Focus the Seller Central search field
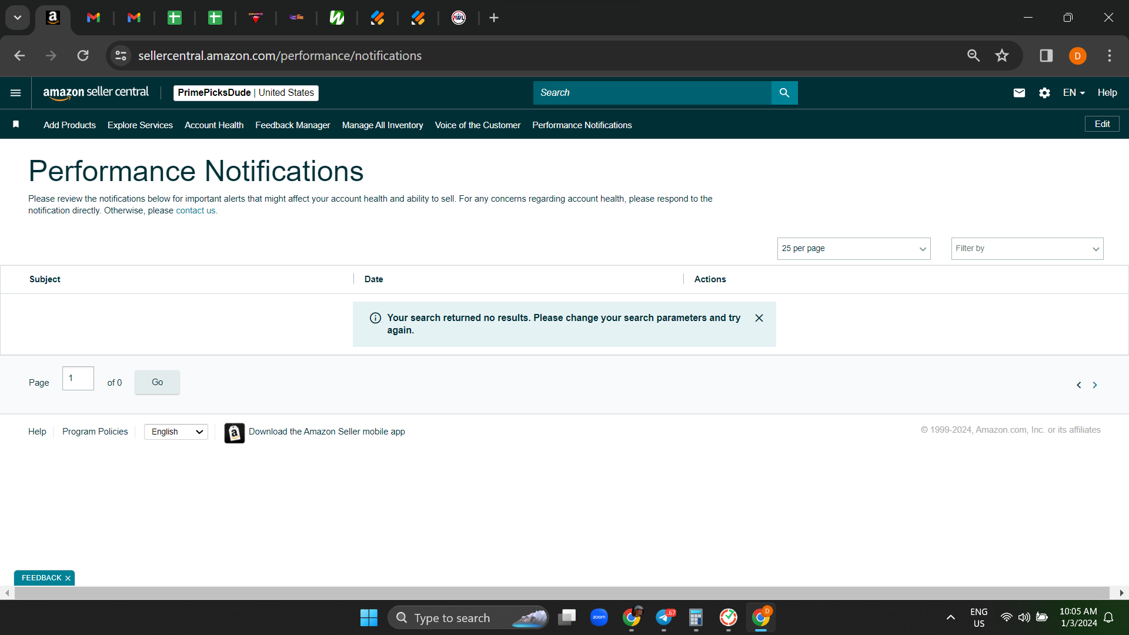The height and width of the screenshot is (635, 1129). tap(652, 93)
